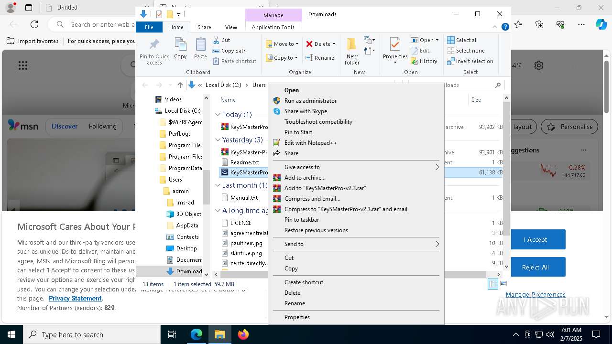612x344 pixels.
Task: Click Invert selection in ribbon
Action: pos(470,61)
